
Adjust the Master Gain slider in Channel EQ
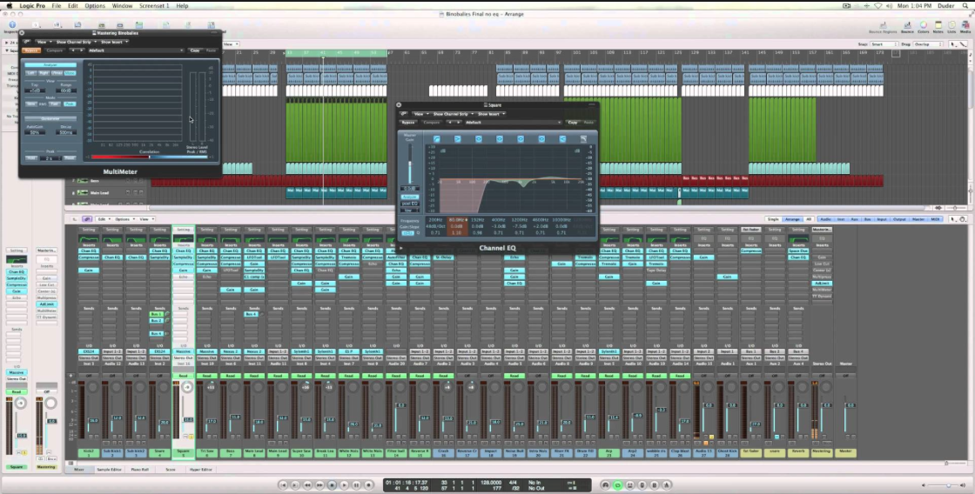point(410,163)
